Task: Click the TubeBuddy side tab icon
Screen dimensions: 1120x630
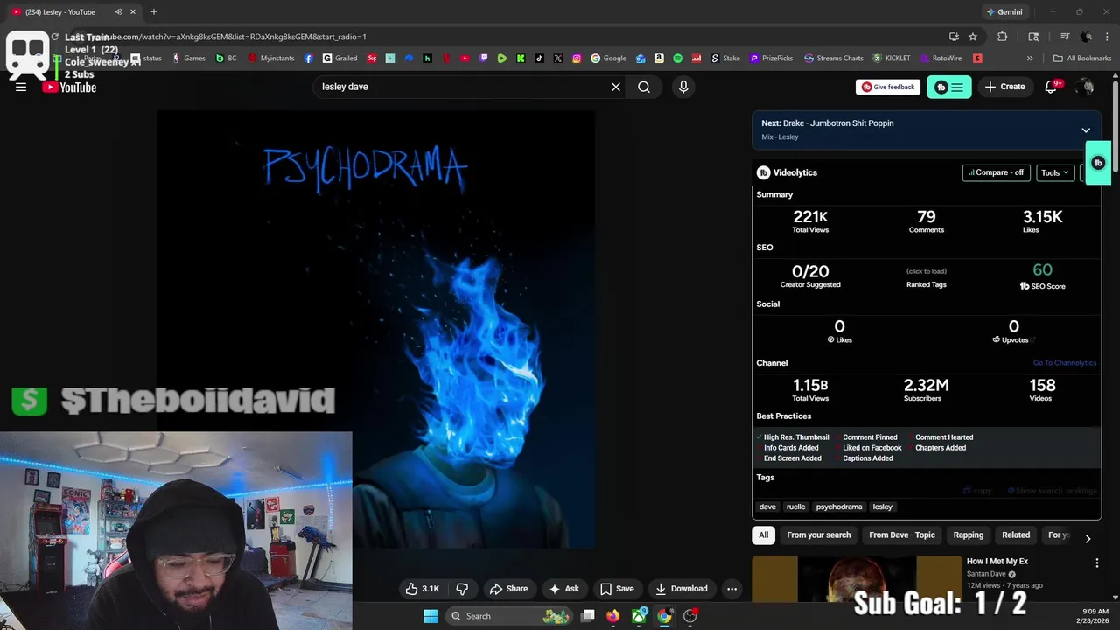Action: point(1098,163)
